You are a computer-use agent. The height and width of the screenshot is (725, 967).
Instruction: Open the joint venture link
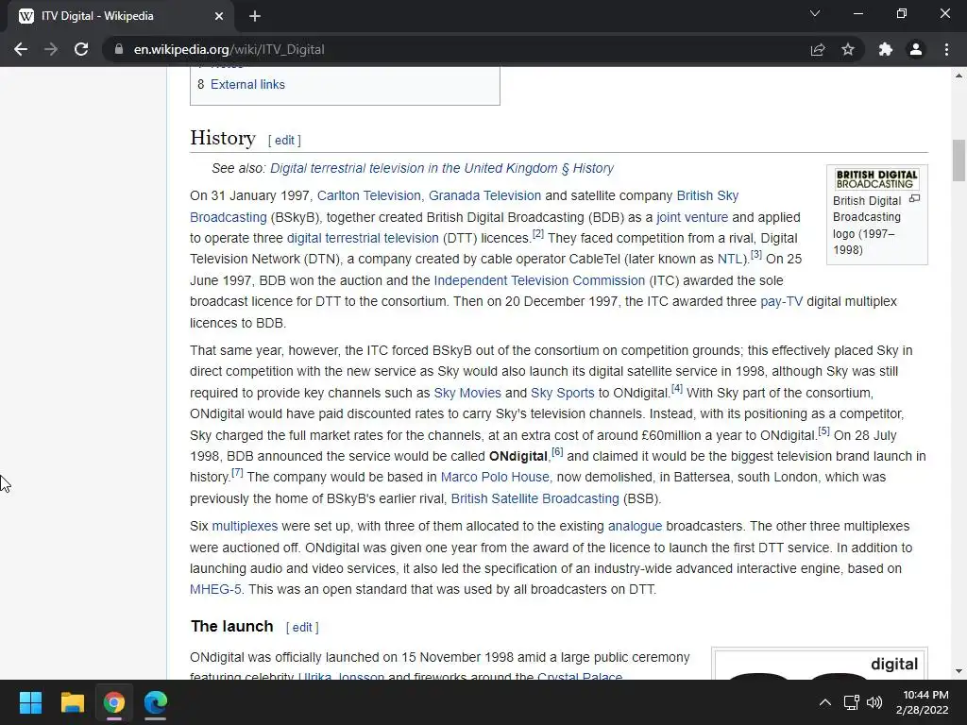point(692,217)
